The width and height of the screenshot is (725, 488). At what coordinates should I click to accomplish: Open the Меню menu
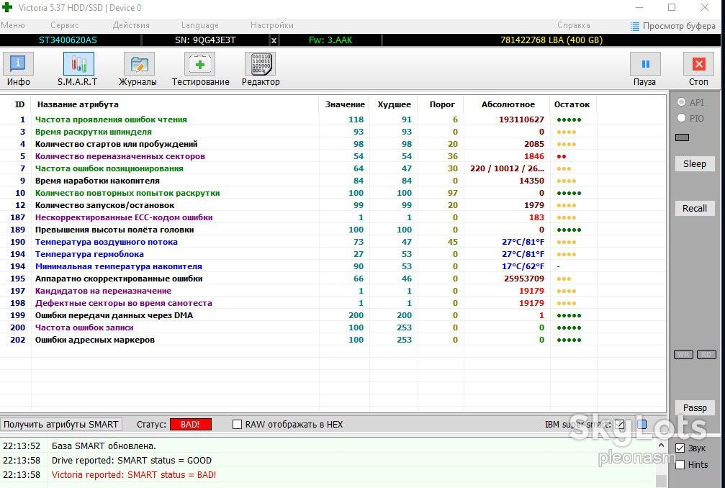(x=13, y=25)
